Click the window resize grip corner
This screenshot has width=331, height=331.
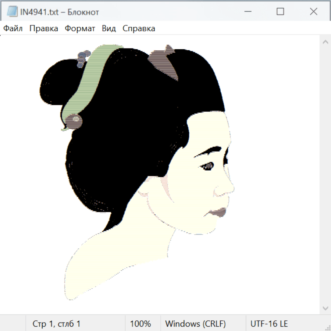pos(327,327)
